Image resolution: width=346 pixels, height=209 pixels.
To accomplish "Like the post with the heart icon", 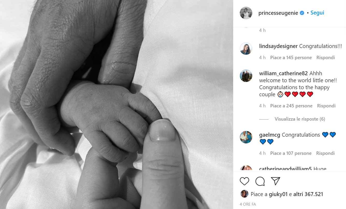I will 244,181.
